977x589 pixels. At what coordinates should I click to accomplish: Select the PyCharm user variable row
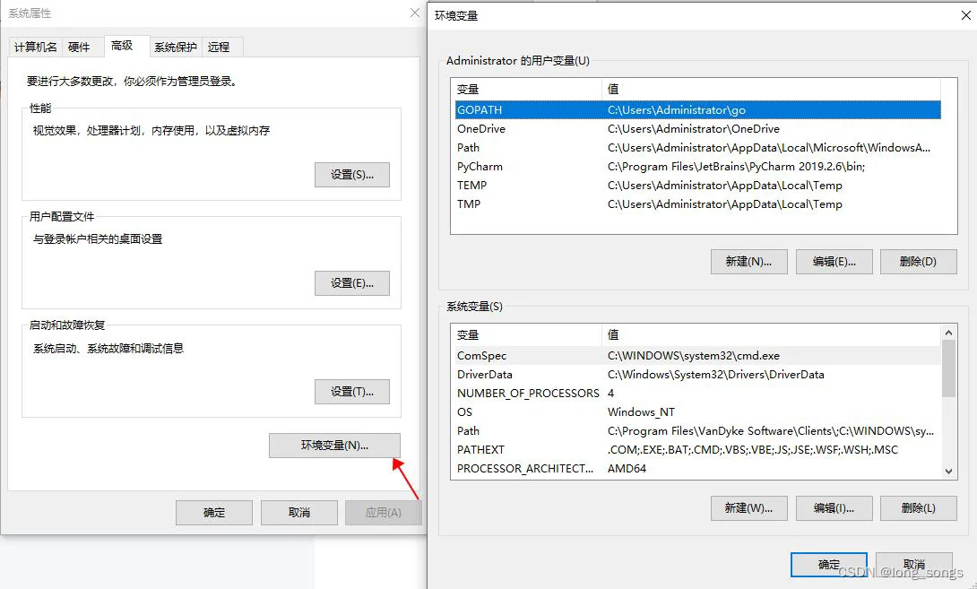tap(698, 167)
